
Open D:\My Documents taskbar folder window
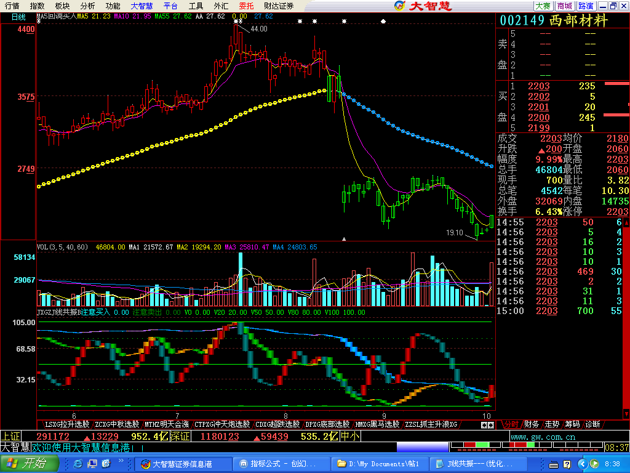pos(380,464)
